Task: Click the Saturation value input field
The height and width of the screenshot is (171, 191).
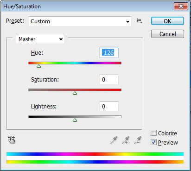Action: coord(109,80)
